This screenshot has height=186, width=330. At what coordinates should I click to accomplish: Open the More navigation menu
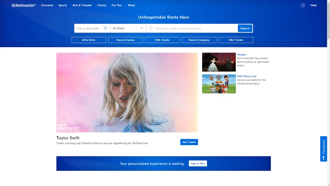[131, 5]
